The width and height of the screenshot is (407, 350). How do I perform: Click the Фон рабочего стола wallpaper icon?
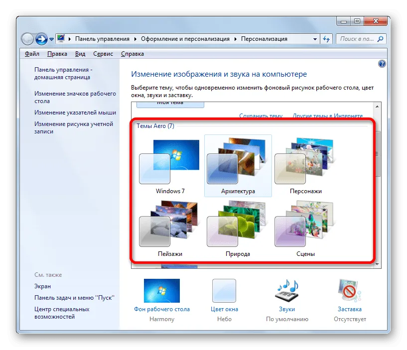pyautogui.click(x=162, y=291)
